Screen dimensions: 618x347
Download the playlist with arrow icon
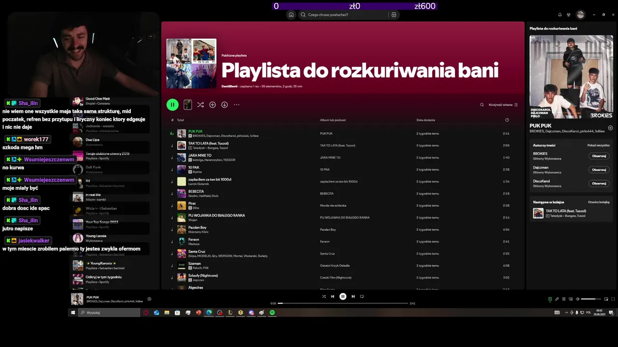pyautogui.click(x=225, y=105)
